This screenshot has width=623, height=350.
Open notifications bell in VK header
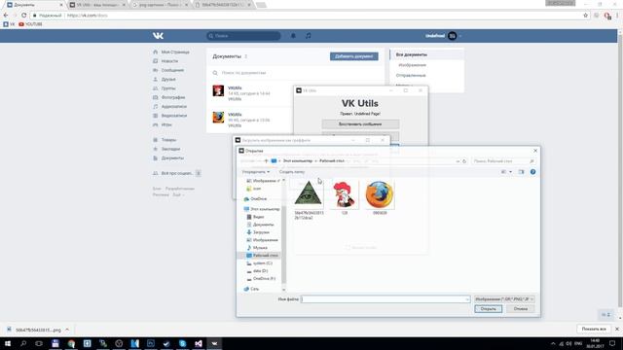293,36
